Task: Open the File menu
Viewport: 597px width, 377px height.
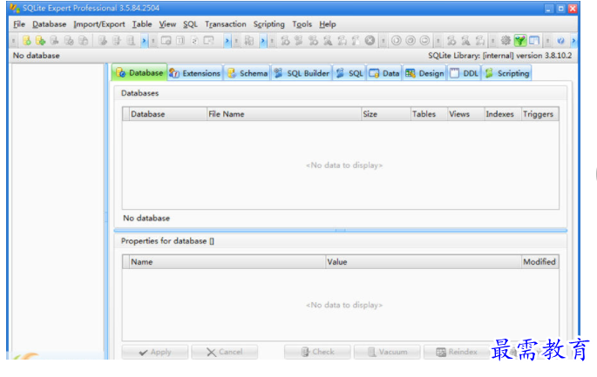Action: 19,24
